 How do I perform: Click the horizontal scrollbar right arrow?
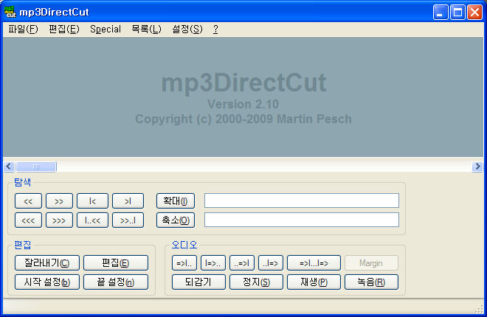point(477,167)
